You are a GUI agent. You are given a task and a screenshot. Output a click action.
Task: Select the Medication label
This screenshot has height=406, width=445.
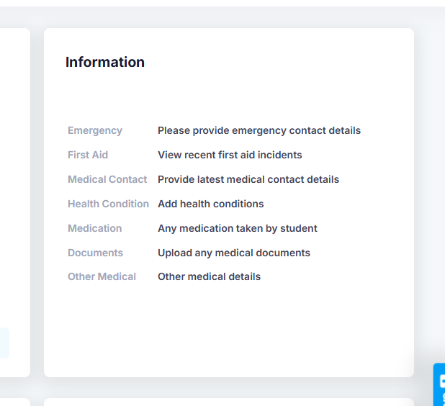(95, 228)
